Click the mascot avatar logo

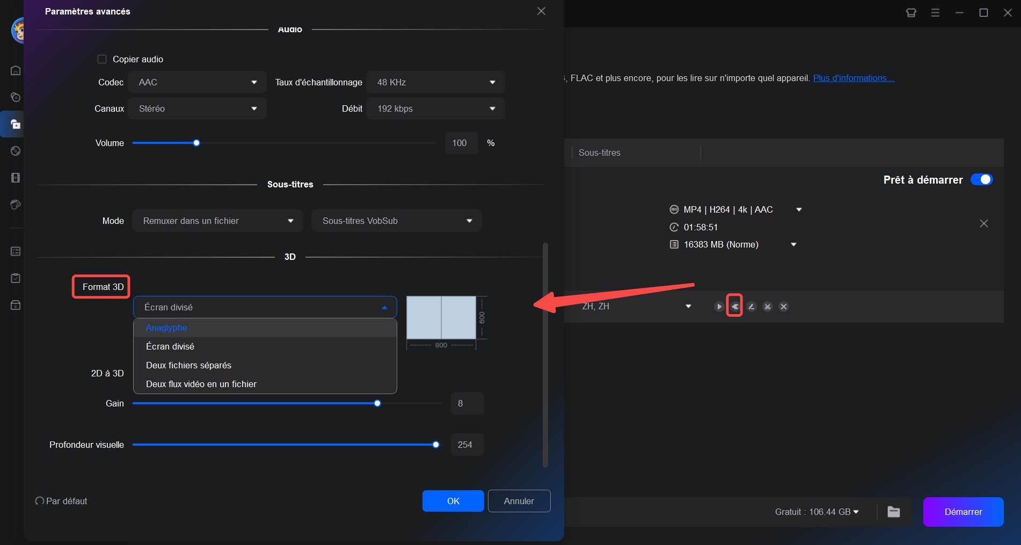[x=18, y=30]
